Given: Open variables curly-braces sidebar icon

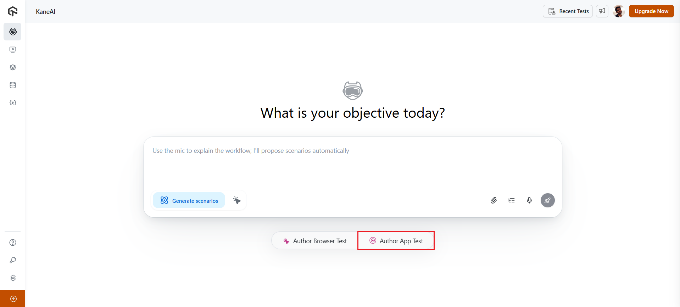Looking at the screenshot, I should [13, 103].
